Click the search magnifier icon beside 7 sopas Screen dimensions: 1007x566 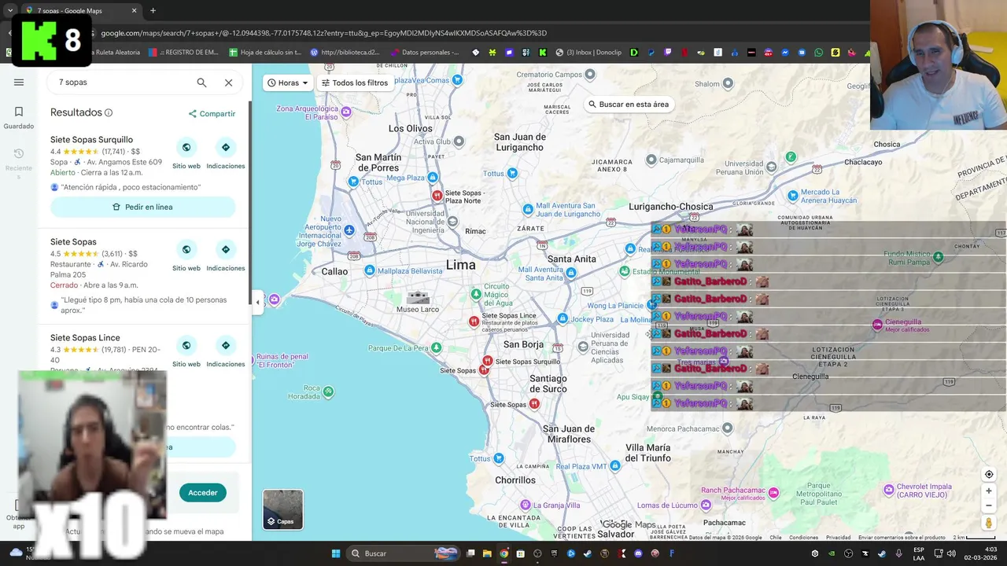click(201, 83)
